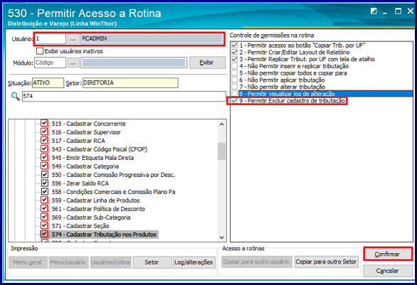Image resolution: width=417 pixels, height=285 pixels.
Task: Uncheck permission 3 Replicar Tribut. por UF
Action: coord(235,59)
